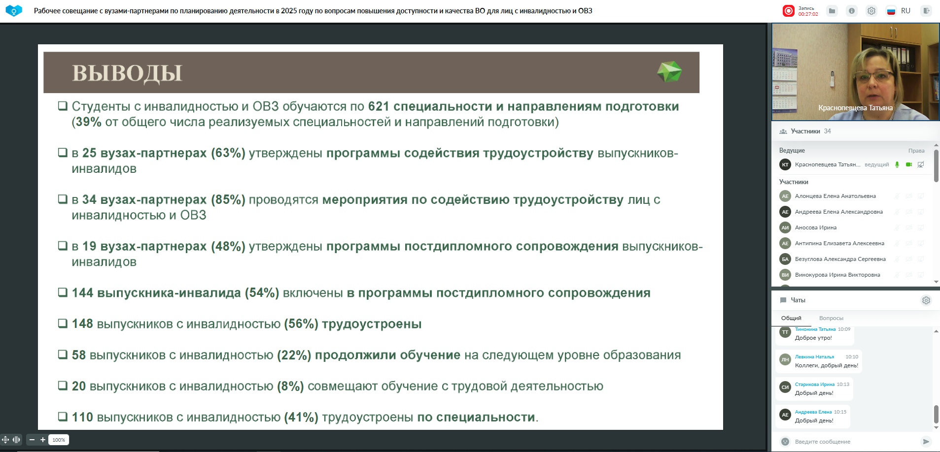Click the red recording indicator button
Image resolution: width=940 pixels, height=452 pixels.
pyautogui.click(x=789, y=11)
